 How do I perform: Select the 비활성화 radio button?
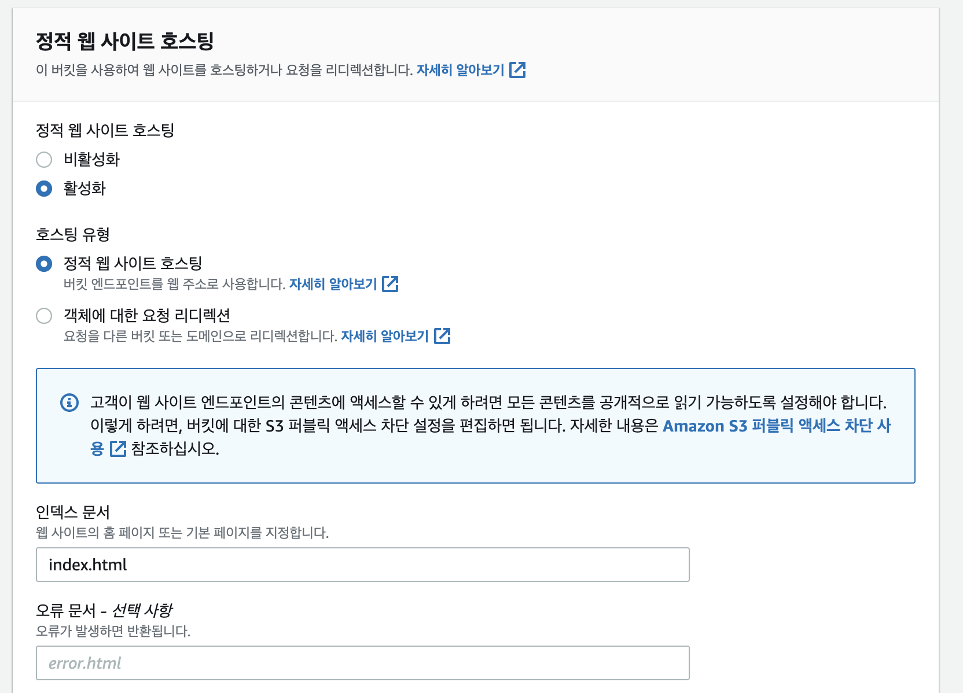click(44, 160)
